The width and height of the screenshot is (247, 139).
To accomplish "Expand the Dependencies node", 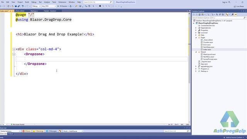I will [x=196, y=28].
